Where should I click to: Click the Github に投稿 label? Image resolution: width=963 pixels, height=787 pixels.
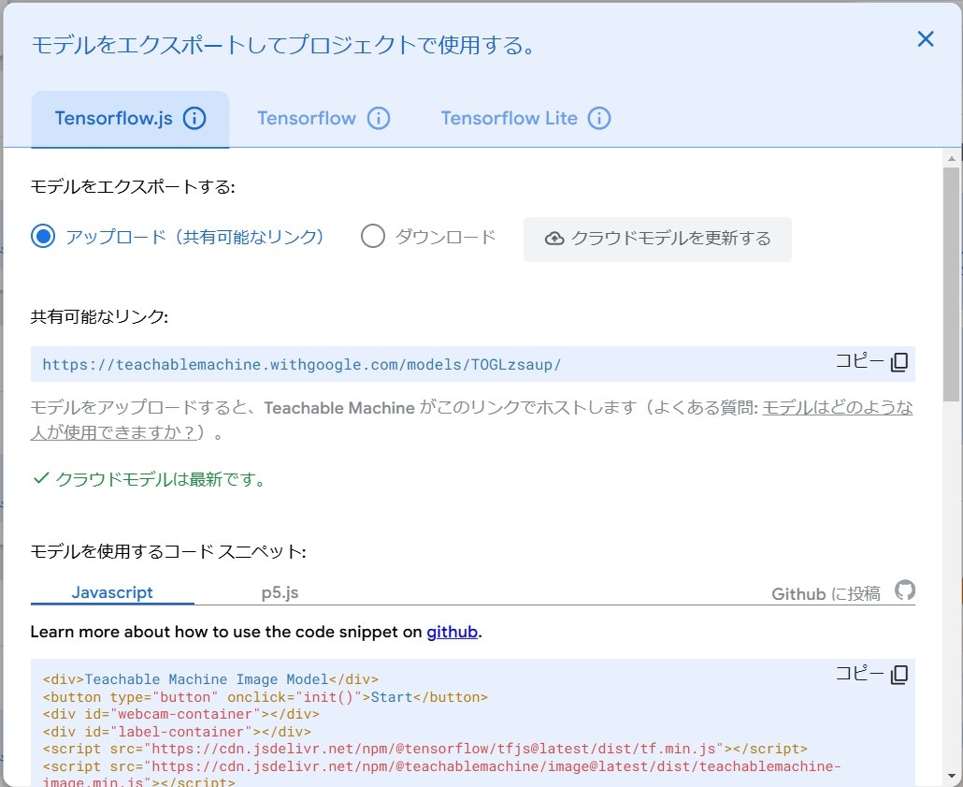(826, 594)
